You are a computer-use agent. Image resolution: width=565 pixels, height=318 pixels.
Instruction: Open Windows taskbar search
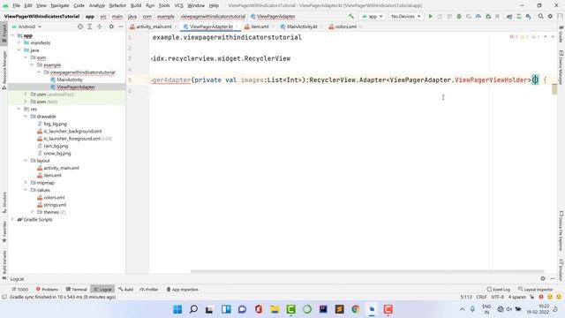click(193, 309)
